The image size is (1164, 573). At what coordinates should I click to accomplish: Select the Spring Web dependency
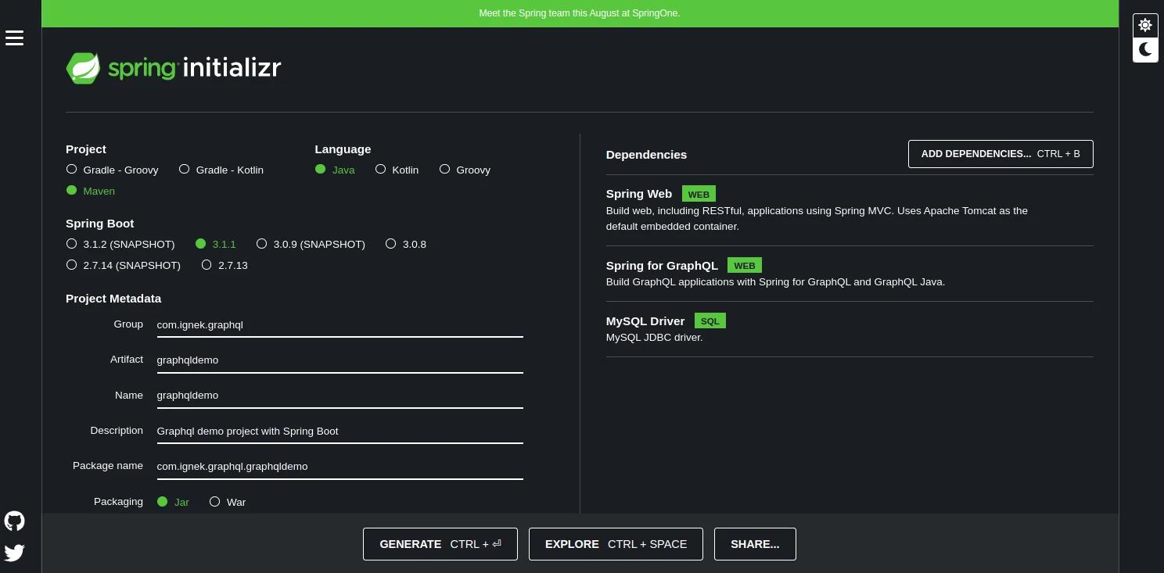point(850,210)
